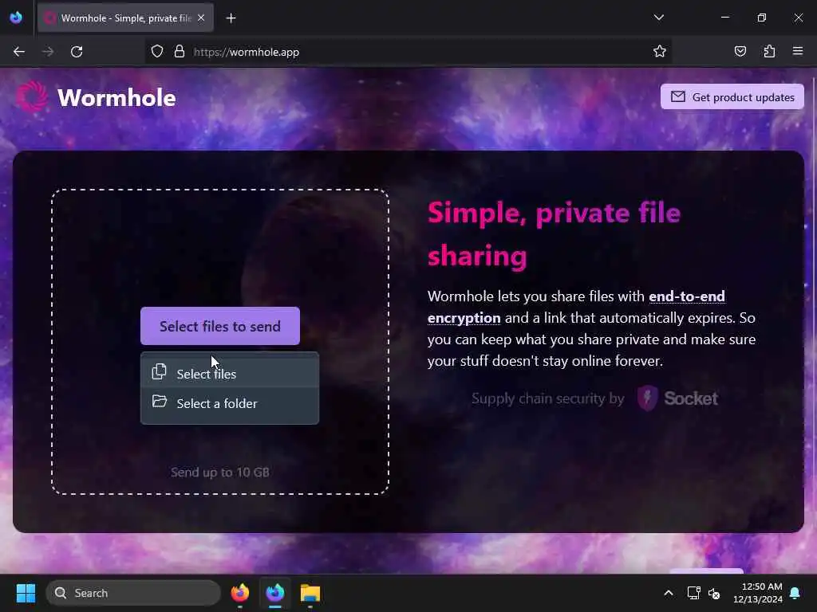Viewport: 817px width, 612px height.
Task: Choose Select files menu entry
Action: (230, 373)
